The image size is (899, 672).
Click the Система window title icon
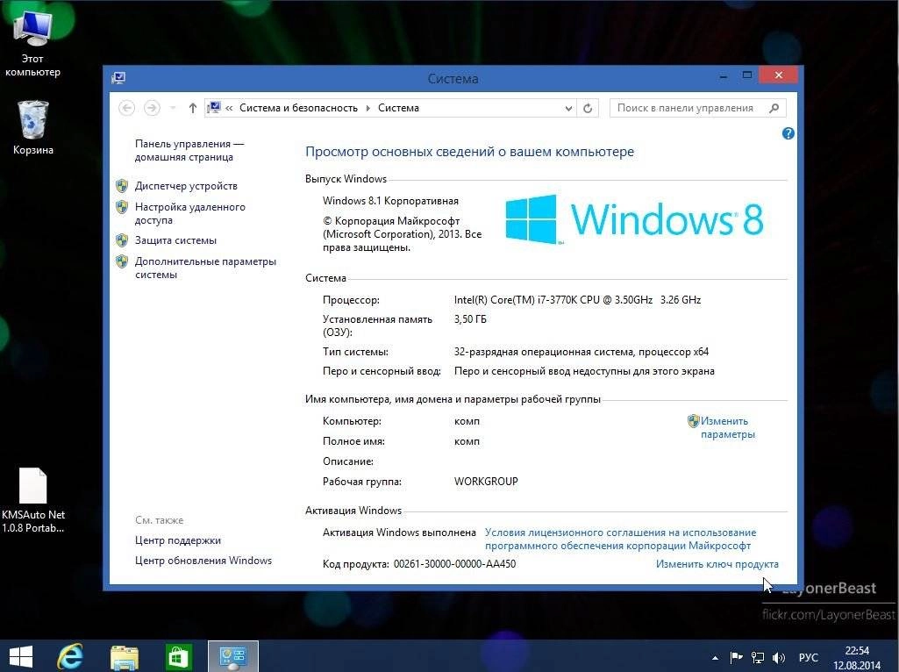point(118,78)
